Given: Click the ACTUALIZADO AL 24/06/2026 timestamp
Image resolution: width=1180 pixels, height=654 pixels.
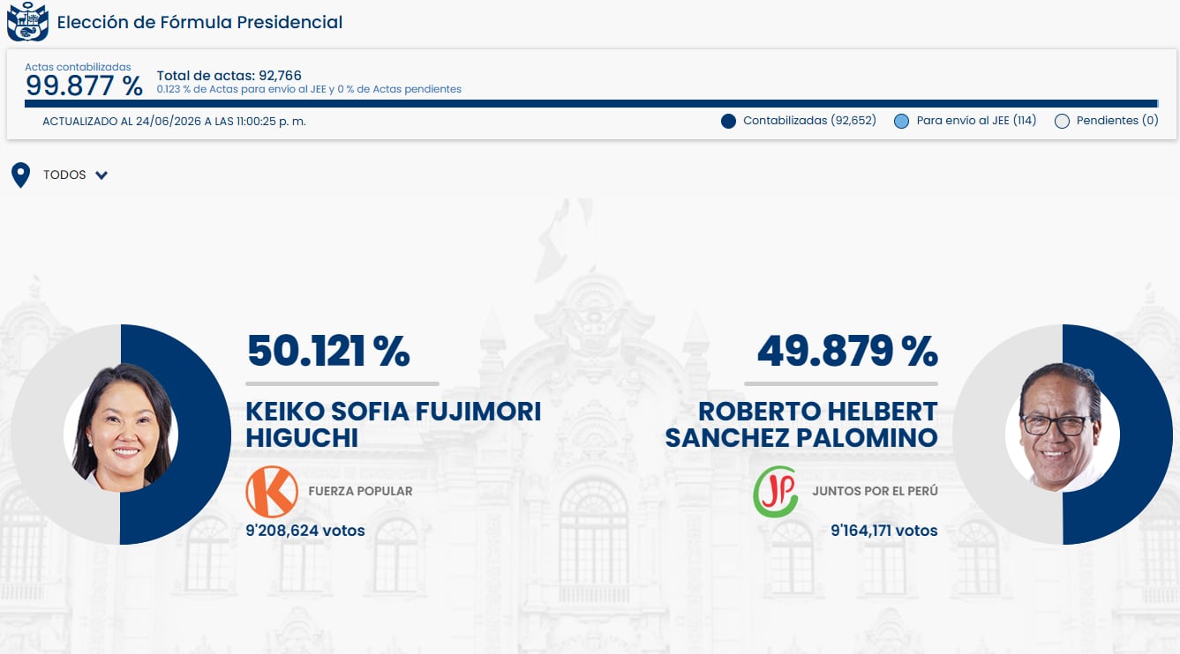Looking at the screenshot, I should click(174, 121).
